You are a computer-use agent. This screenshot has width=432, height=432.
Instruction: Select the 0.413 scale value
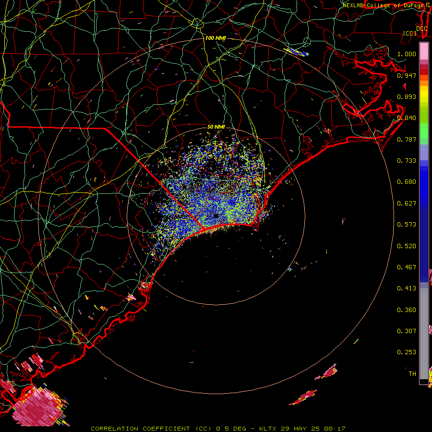pyautogui.click(x=407, y=288)
